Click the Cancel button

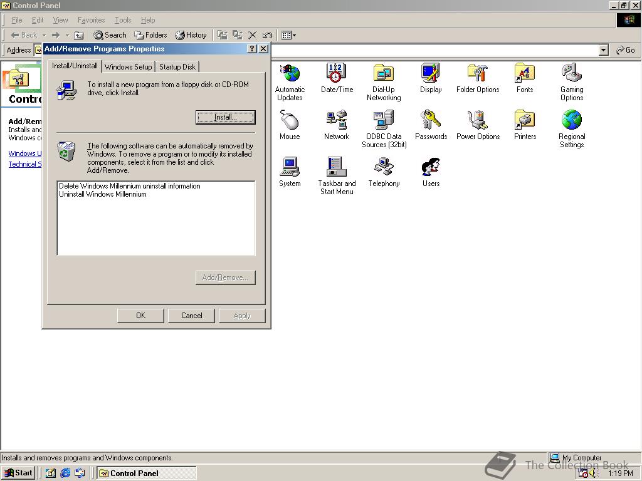[191, 316]
